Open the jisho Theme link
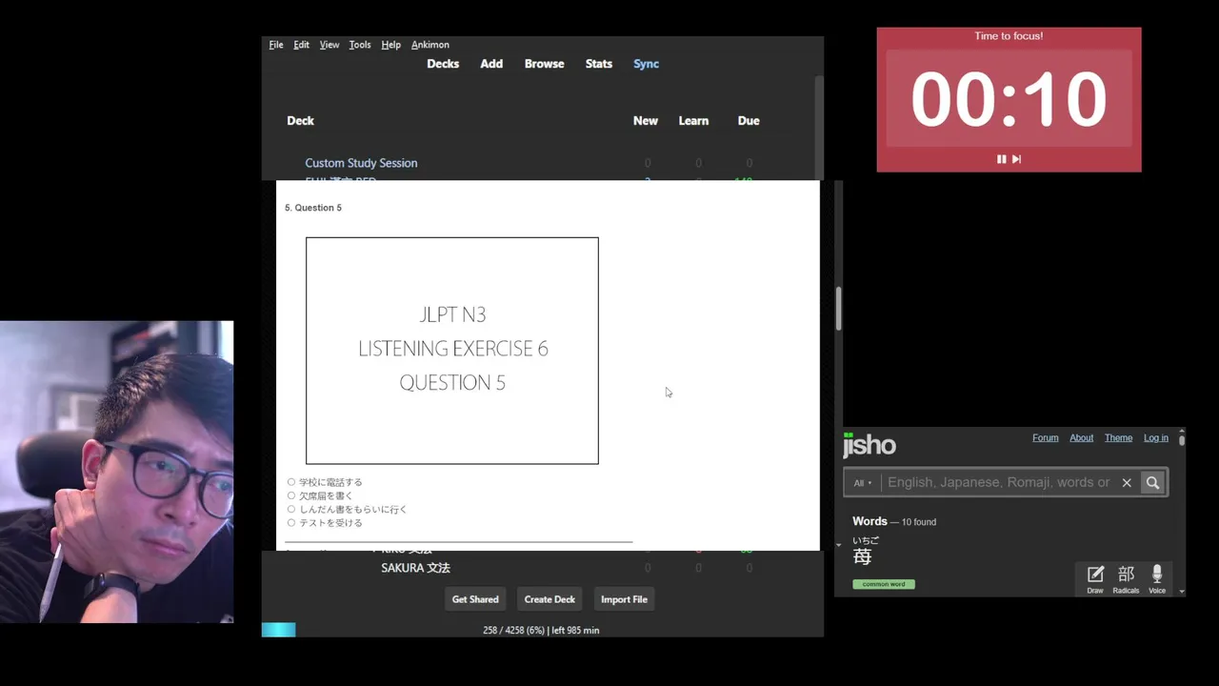Viewport: 1219px width, 686px height. (x=1119, y=438)
